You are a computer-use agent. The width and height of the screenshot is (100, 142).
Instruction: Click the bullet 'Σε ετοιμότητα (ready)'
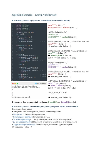tap(45, 122)
